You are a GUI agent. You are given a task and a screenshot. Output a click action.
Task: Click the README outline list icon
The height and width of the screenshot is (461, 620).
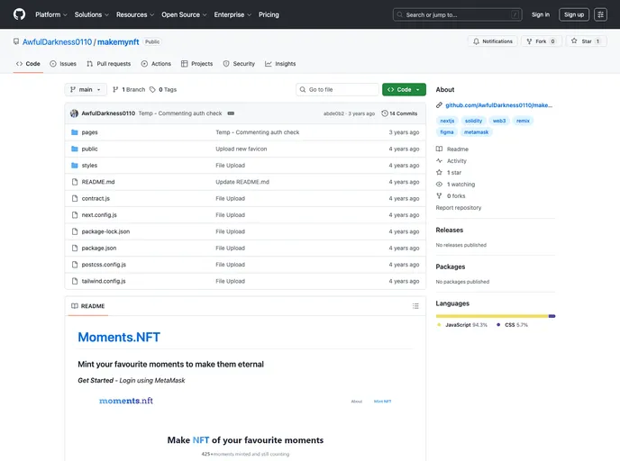[415, 306]
